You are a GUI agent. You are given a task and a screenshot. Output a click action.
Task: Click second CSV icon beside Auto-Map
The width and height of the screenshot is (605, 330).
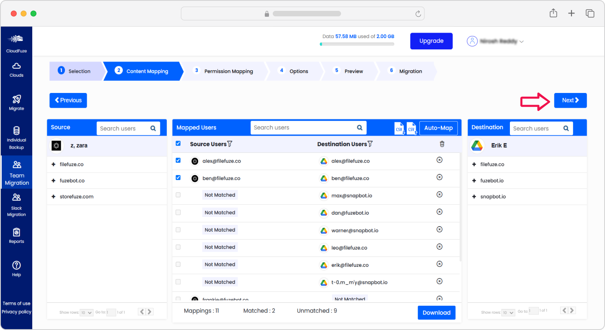pyautogui.click(x=411, y=129)
